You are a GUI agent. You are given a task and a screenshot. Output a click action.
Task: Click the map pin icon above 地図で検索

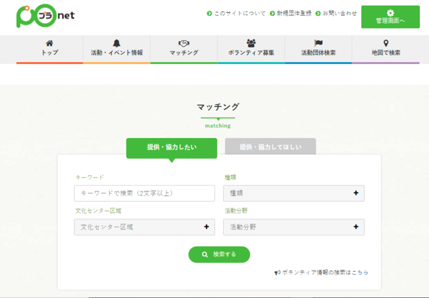point(386,43)
